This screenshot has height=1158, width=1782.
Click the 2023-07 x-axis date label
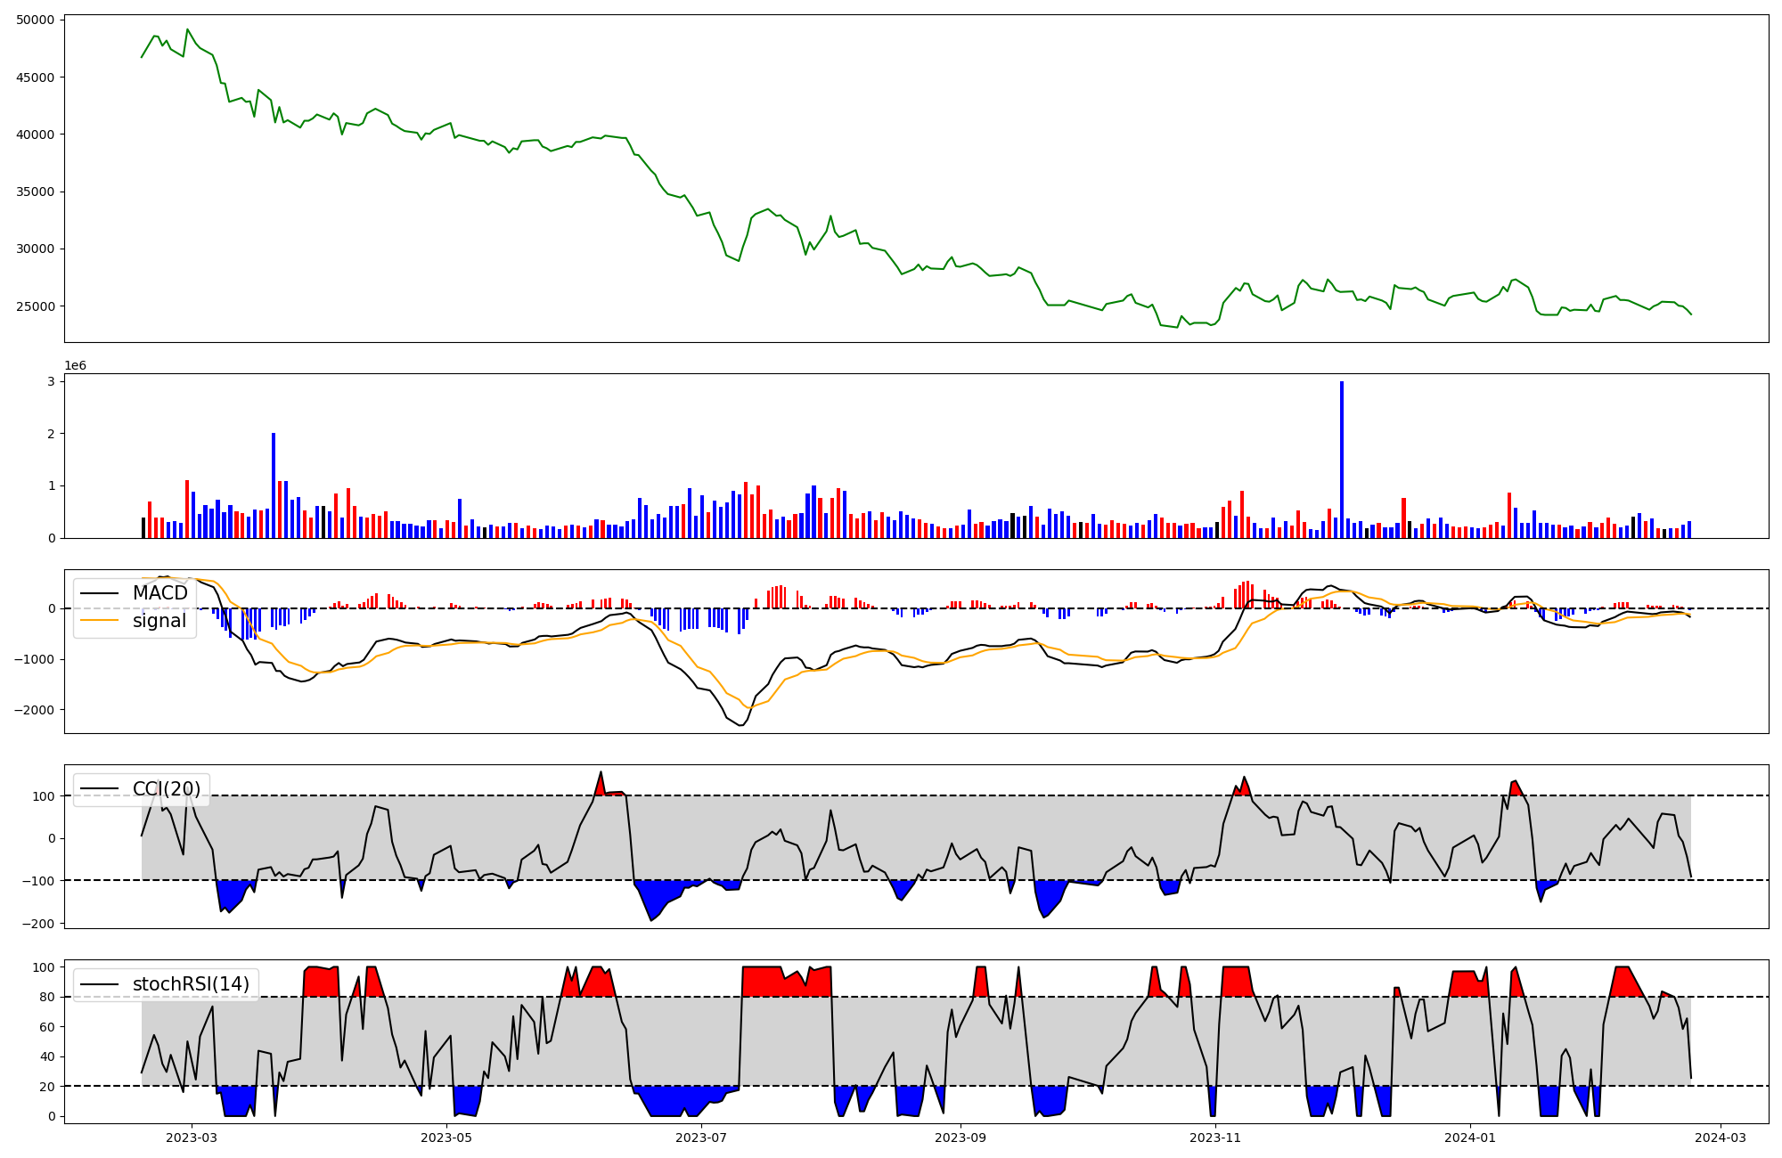point(702,1138)
